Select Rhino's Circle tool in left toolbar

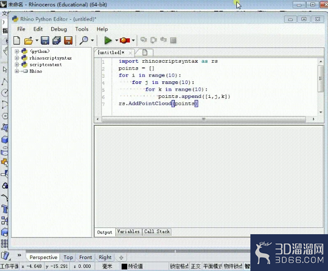[5, 92]
